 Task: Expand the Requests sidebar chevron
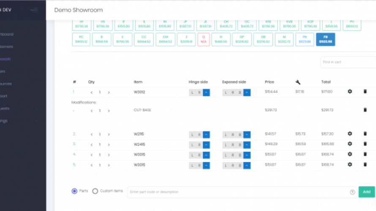pyautogui.click(x=37, y=108)
